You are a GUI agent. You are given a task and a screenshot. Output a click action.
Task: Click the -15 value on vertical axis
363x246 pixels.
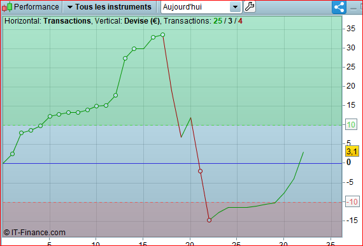(x=352, y=221)
